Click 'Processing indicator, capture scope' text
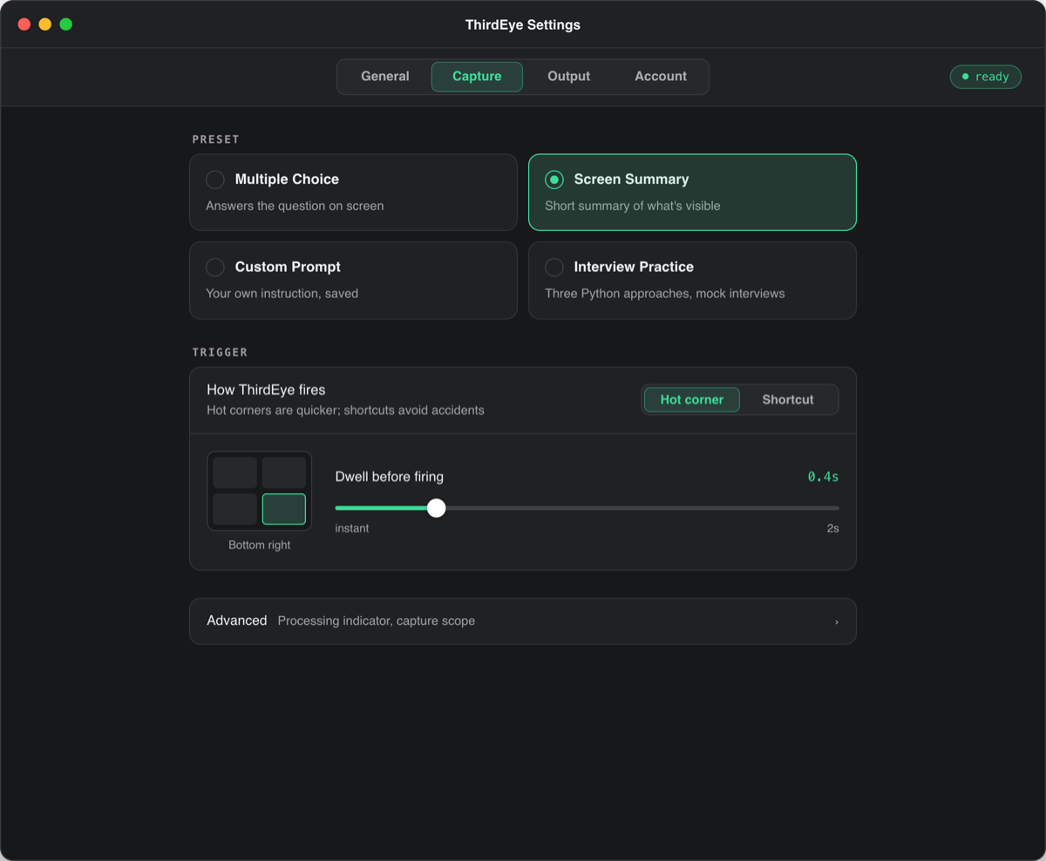This screenshot has height=861, width=1046. coord(377,621)
